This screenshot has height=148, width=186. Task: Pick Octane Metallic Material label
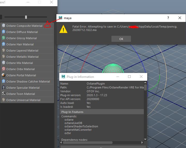(23, 57)
